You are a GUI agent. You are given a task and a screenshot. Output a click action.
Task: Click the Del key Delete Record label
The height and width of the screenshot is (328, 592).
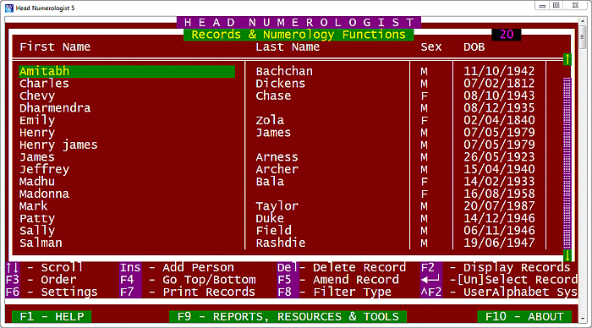coord(288,268)
